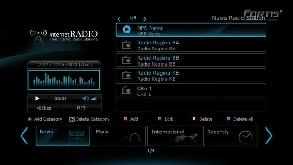Select the Recently category tab
This screenshot has width=293, height=165.
pyautogui.click(x=230, y=136)
